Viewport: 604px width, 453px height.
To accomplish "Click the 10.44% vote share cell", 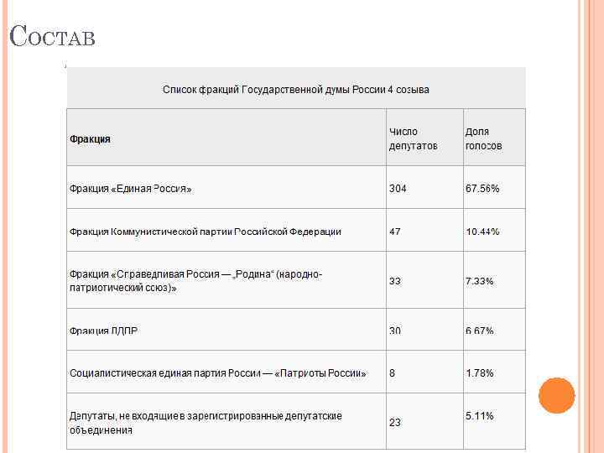I will point(482,231).
